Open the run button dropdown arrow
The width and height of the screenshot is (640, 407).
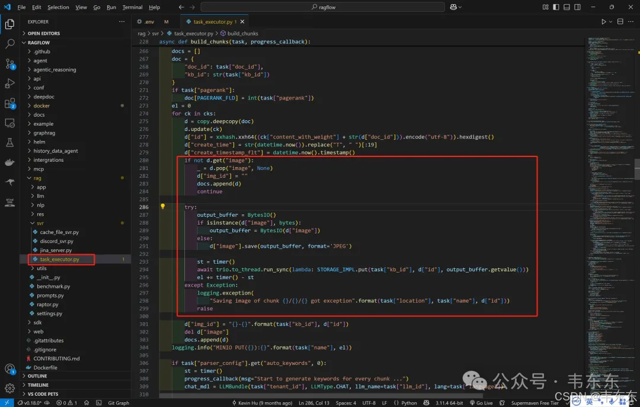[x=610, y=22]
